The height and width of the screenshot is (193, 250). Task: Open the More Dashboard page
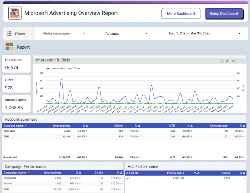tap(181, 14)
